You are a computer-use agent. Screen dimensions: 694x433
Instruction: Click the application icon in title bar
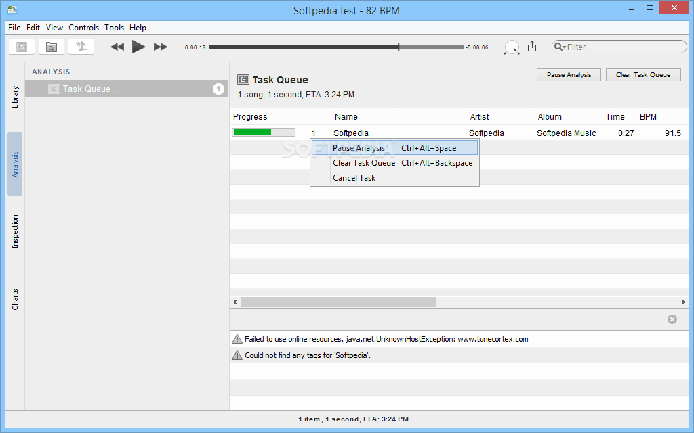pyautogui.click(x=12, y=9)
